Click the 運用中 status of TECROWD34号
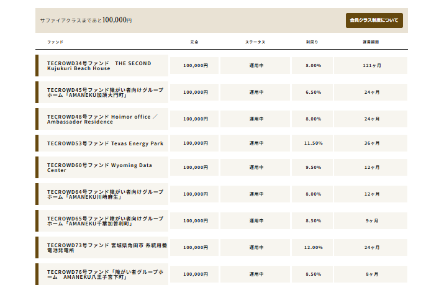This screenshot has width=439, height=290. [255, 65]
